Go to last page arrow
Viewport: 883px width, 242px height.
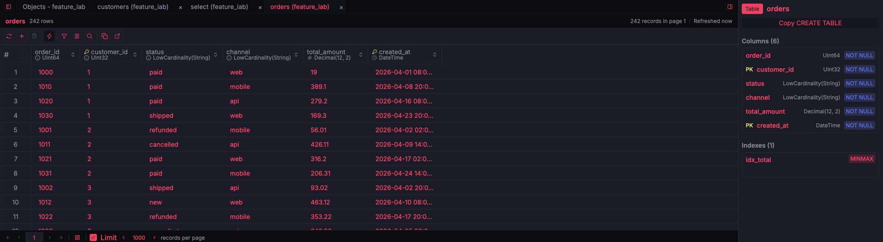(61, 237)
